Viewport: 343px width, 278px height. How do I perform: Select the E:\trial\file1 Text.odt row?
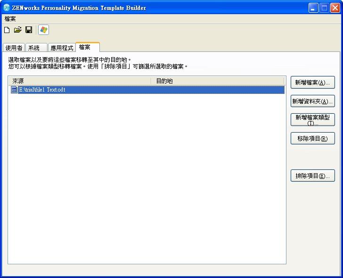pyautogui.click(x=147, y=90)
